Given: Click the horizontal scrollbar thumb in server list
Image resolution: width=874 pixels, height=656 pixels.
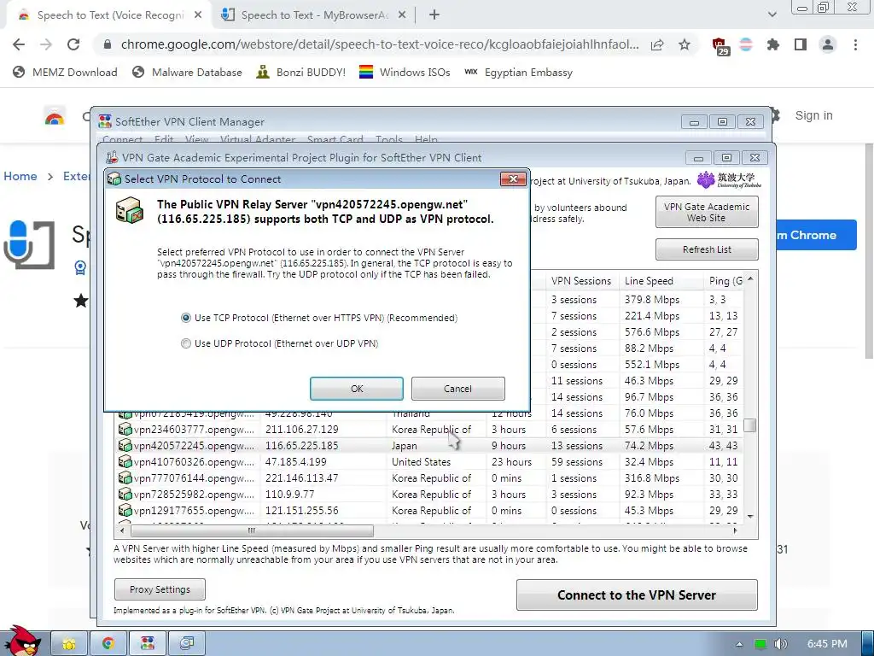Looking at the screenshot, I should [x=252, y=530].
